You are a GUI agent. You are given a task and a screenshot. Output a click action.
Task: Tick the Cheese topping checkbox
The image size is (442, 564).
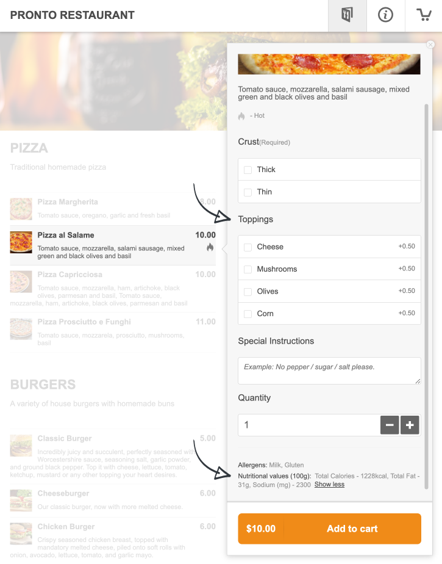[x=248, y=247]
